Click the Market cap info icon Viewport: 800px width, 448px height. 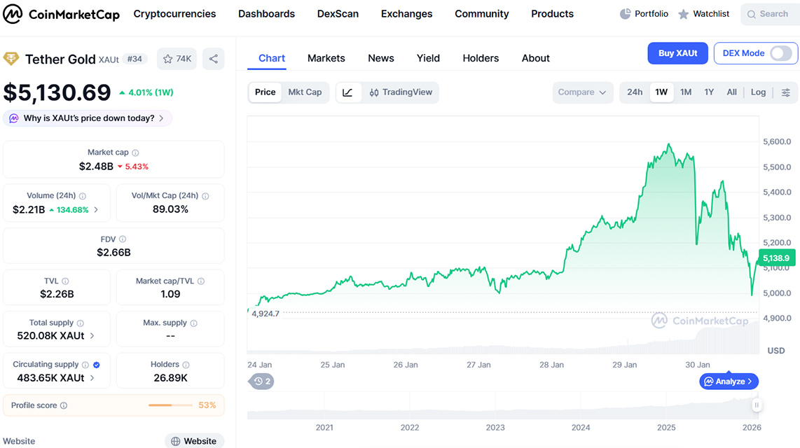pos(136,153)
